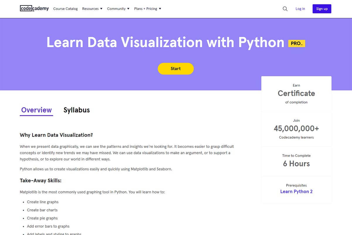Click the 'Create bar charts' list item
Screen dimensions: 352x235
click(42, 210)
